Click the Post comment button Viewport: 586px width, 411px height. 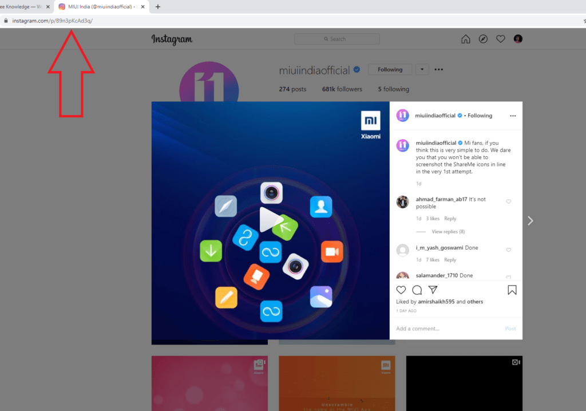tap(510, 329)
